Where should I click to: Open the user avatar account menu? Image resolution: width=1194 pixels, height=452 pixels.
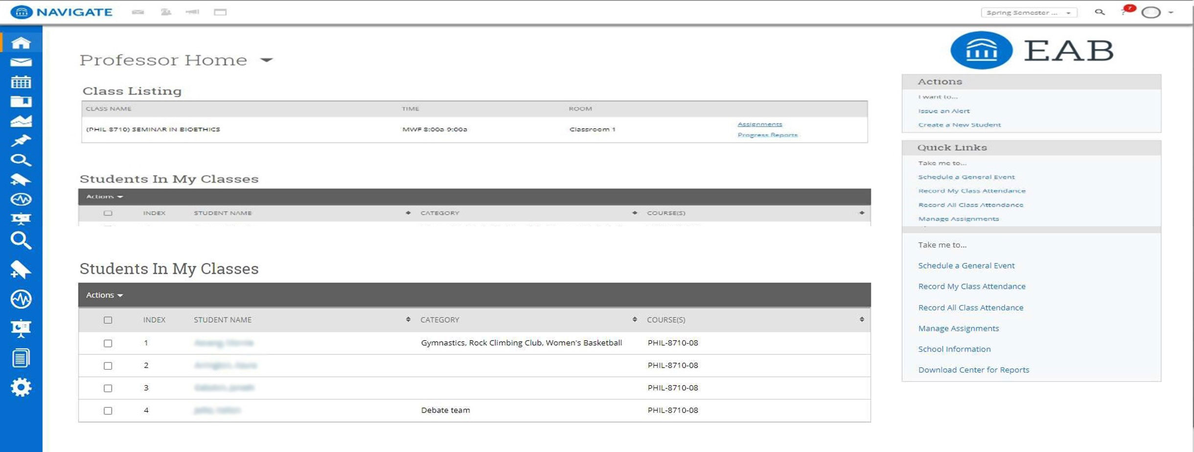tap(1151, 13)
